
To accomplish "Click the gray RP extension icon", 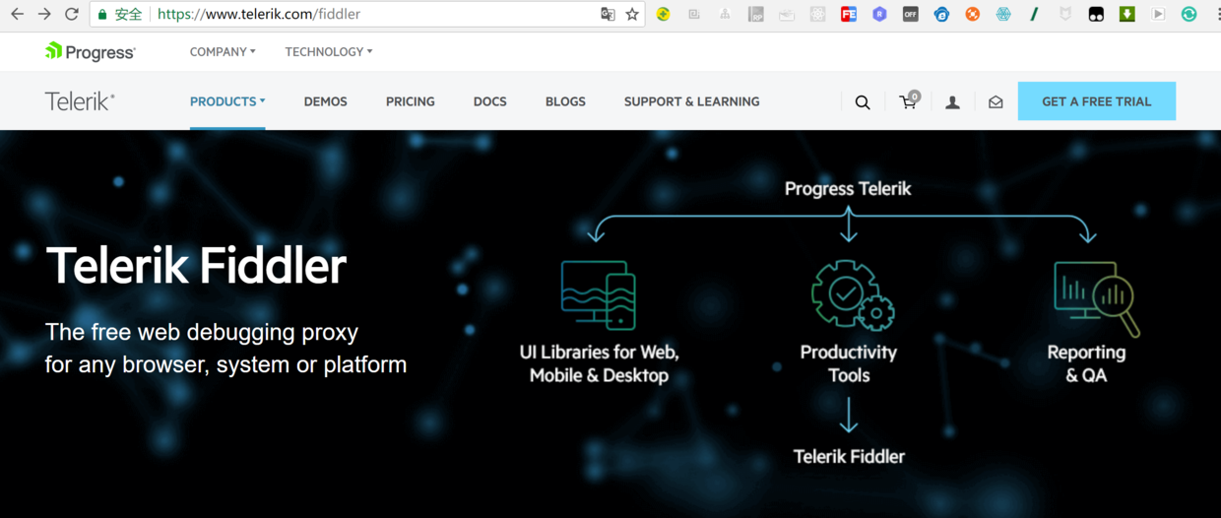I will (755, 14).
